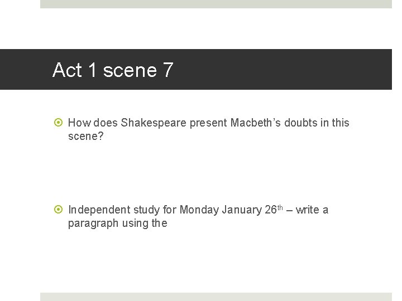402x301 pixels.
Task: Click the bullet icon beside "Independent study"
Action: pyautogui.click(x=59, y=210)
